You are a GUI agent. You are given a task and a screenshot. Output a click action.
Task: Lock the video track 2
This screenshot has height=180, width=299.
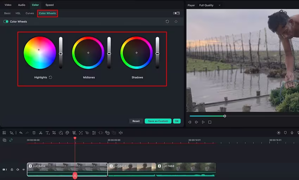12,169
